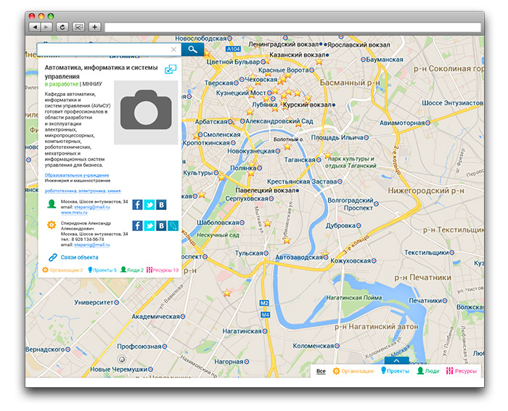This screenshot has height=411, width=508.
Task: Open the organization's Twitter icon
Action: 149,205
